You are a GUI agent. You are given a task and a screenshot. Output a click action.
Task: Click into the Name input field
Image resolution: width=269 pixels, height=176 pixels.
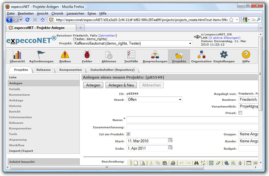coord(192,120)
